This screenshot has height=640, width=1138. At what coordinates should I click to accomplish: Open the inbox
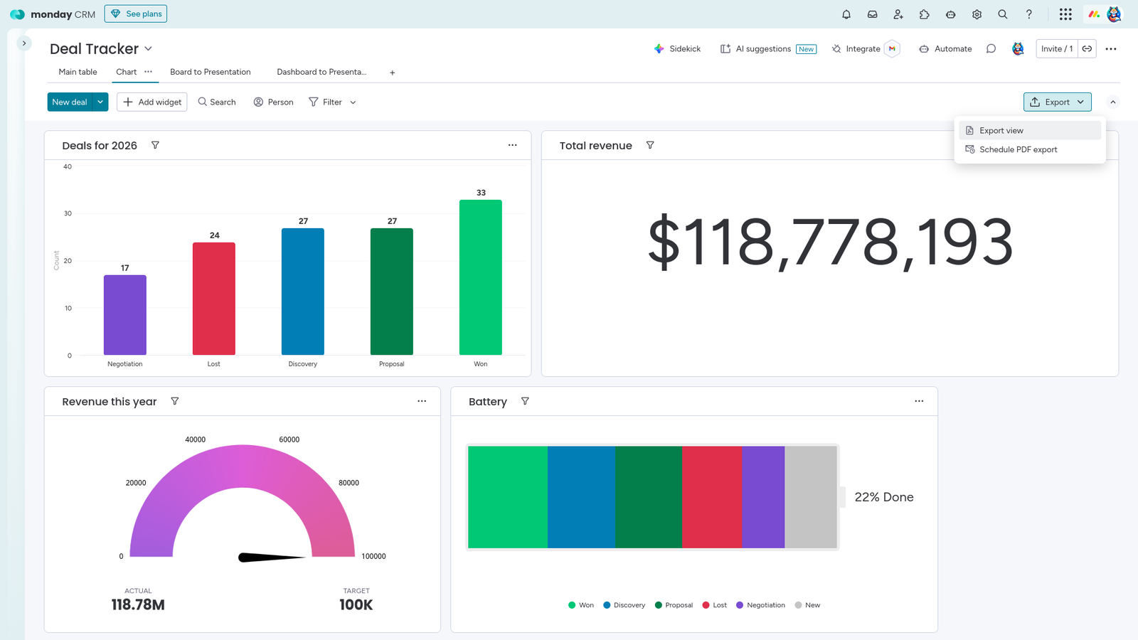pyautogui.click(x=872, y=14)
